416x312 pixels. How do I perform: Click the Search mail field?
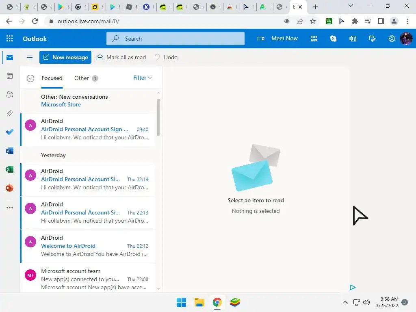coord(175,39)
